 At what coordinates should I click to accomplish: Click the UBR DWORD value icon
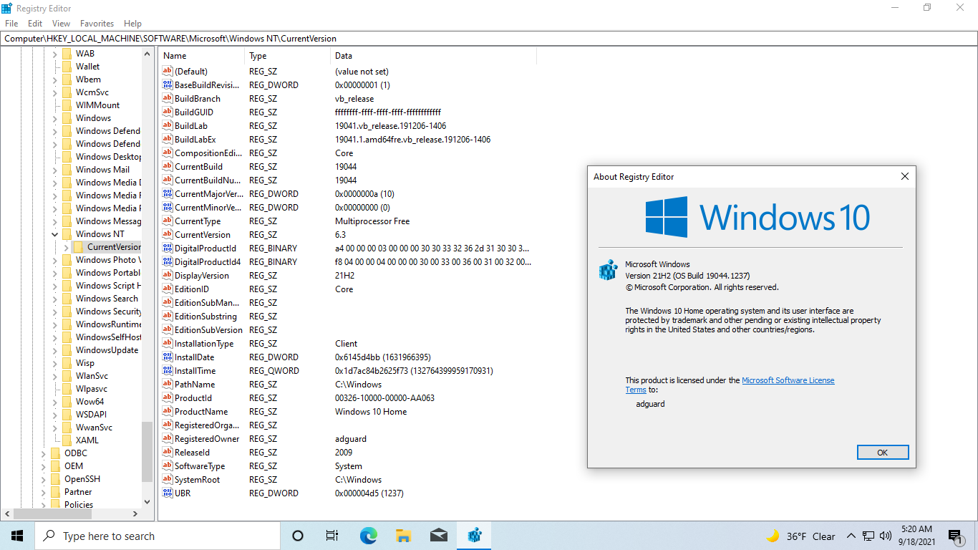pyautogui.click(x=168, y=493)
